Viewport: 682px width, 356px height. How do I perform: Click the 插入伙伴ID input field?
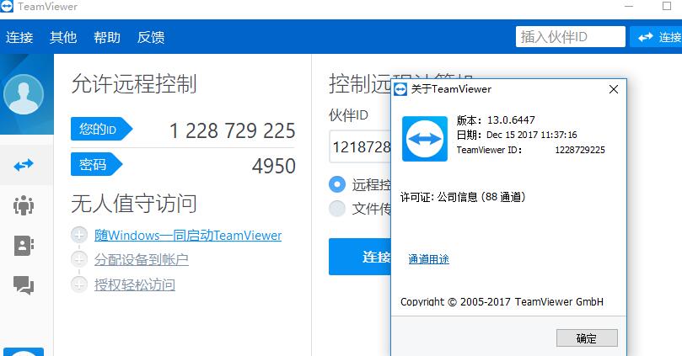click(x=570, y=37)
